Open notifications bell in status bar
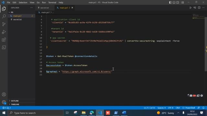The width and height of the screenshot is (207, 116). 203,108
